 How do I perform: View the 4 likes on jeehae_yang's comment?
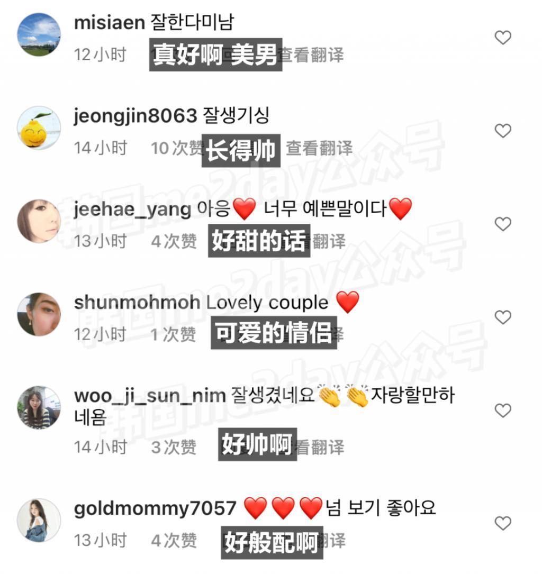coord(174,241)
